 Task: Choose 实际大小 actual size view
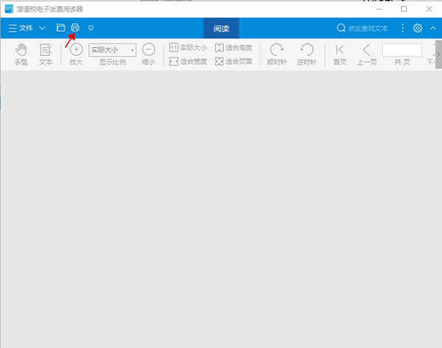click(x=188, y=48)
